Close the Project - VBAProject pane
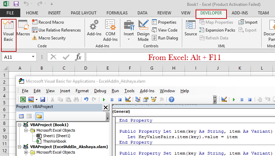This screenshot has width=275, height=156. click(106, 107)
